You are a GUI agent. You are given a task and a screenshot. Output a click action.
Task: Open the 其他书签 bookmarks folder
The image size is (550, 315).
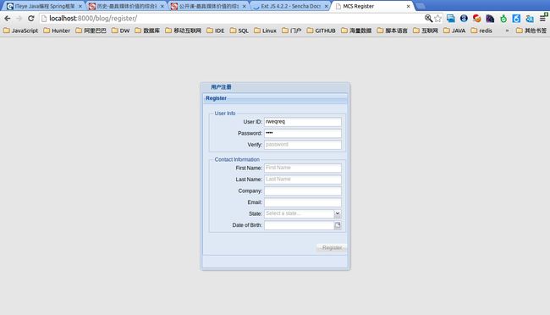point(531,30)
